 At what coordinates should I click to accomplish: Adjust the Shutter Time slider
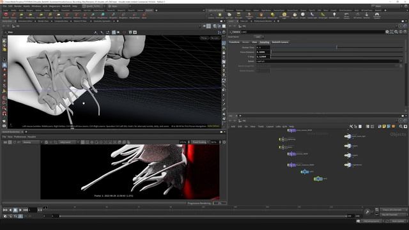[337, 47]
